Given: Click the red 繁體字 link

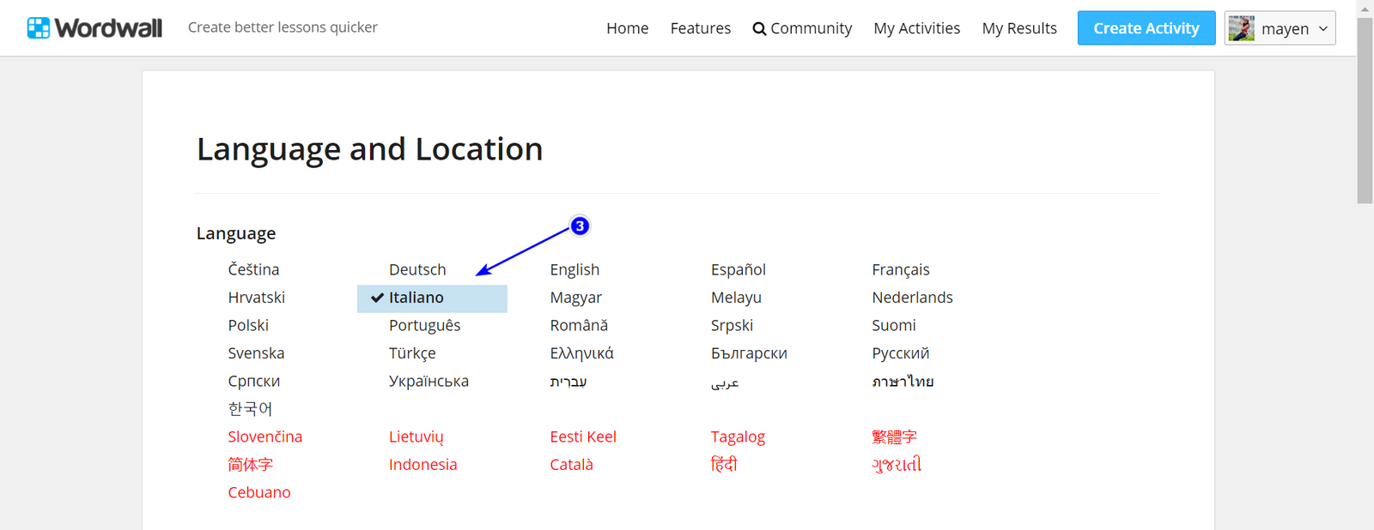Looking at the screenshot, I should (894, 437).
